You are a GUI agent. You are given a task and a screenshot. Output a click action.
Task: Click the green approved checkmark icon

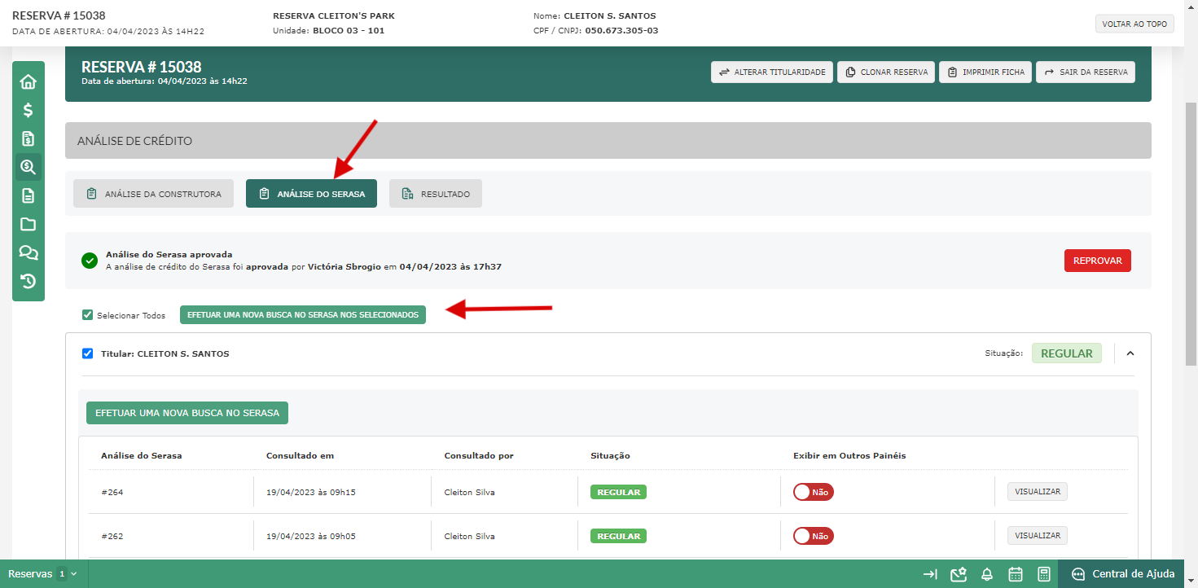pos(90,261)
